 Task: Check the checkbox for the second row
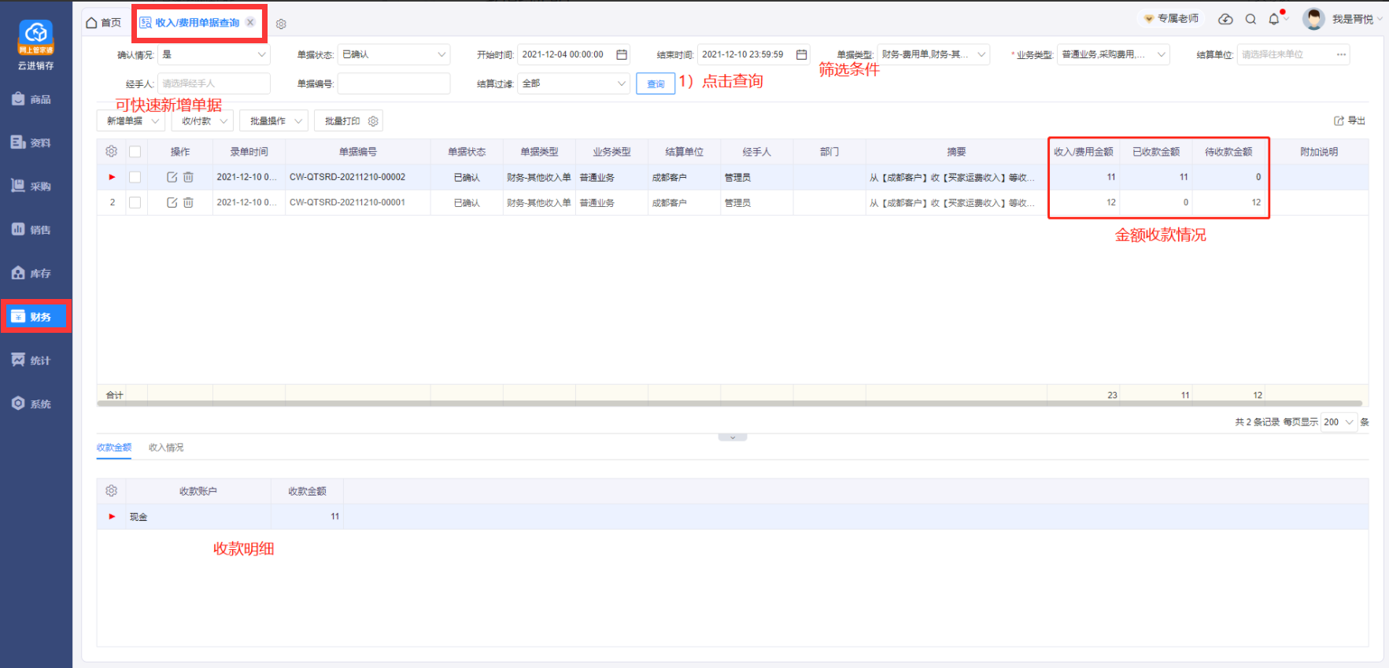pyautogui.click(x=135, y=202)
